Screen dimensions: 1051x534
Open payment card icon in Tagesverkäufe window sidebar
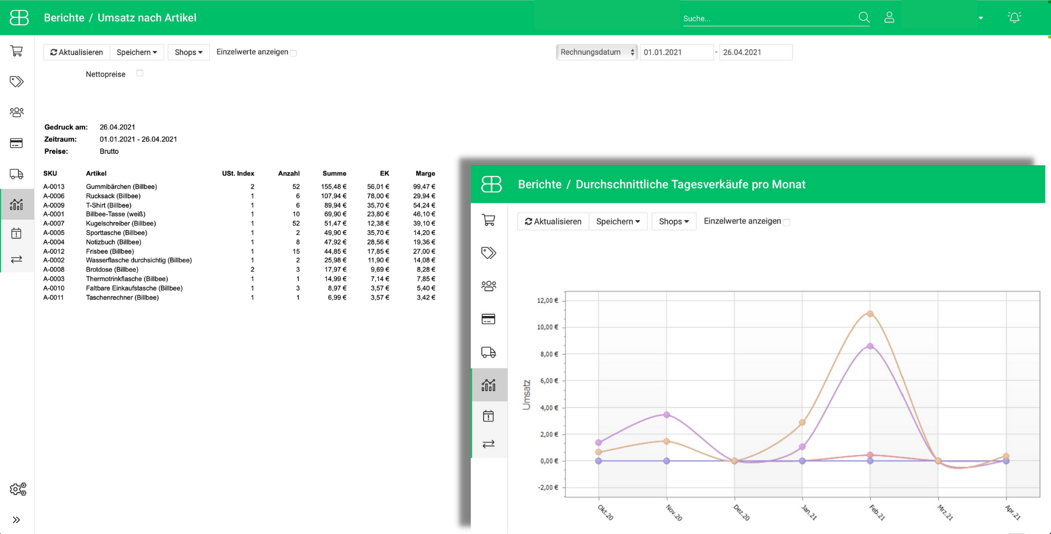489,319
